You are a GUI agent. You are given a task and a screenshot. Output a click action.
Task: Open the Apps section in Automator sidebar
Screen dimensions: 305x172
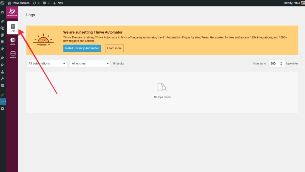tap(13, 41)
